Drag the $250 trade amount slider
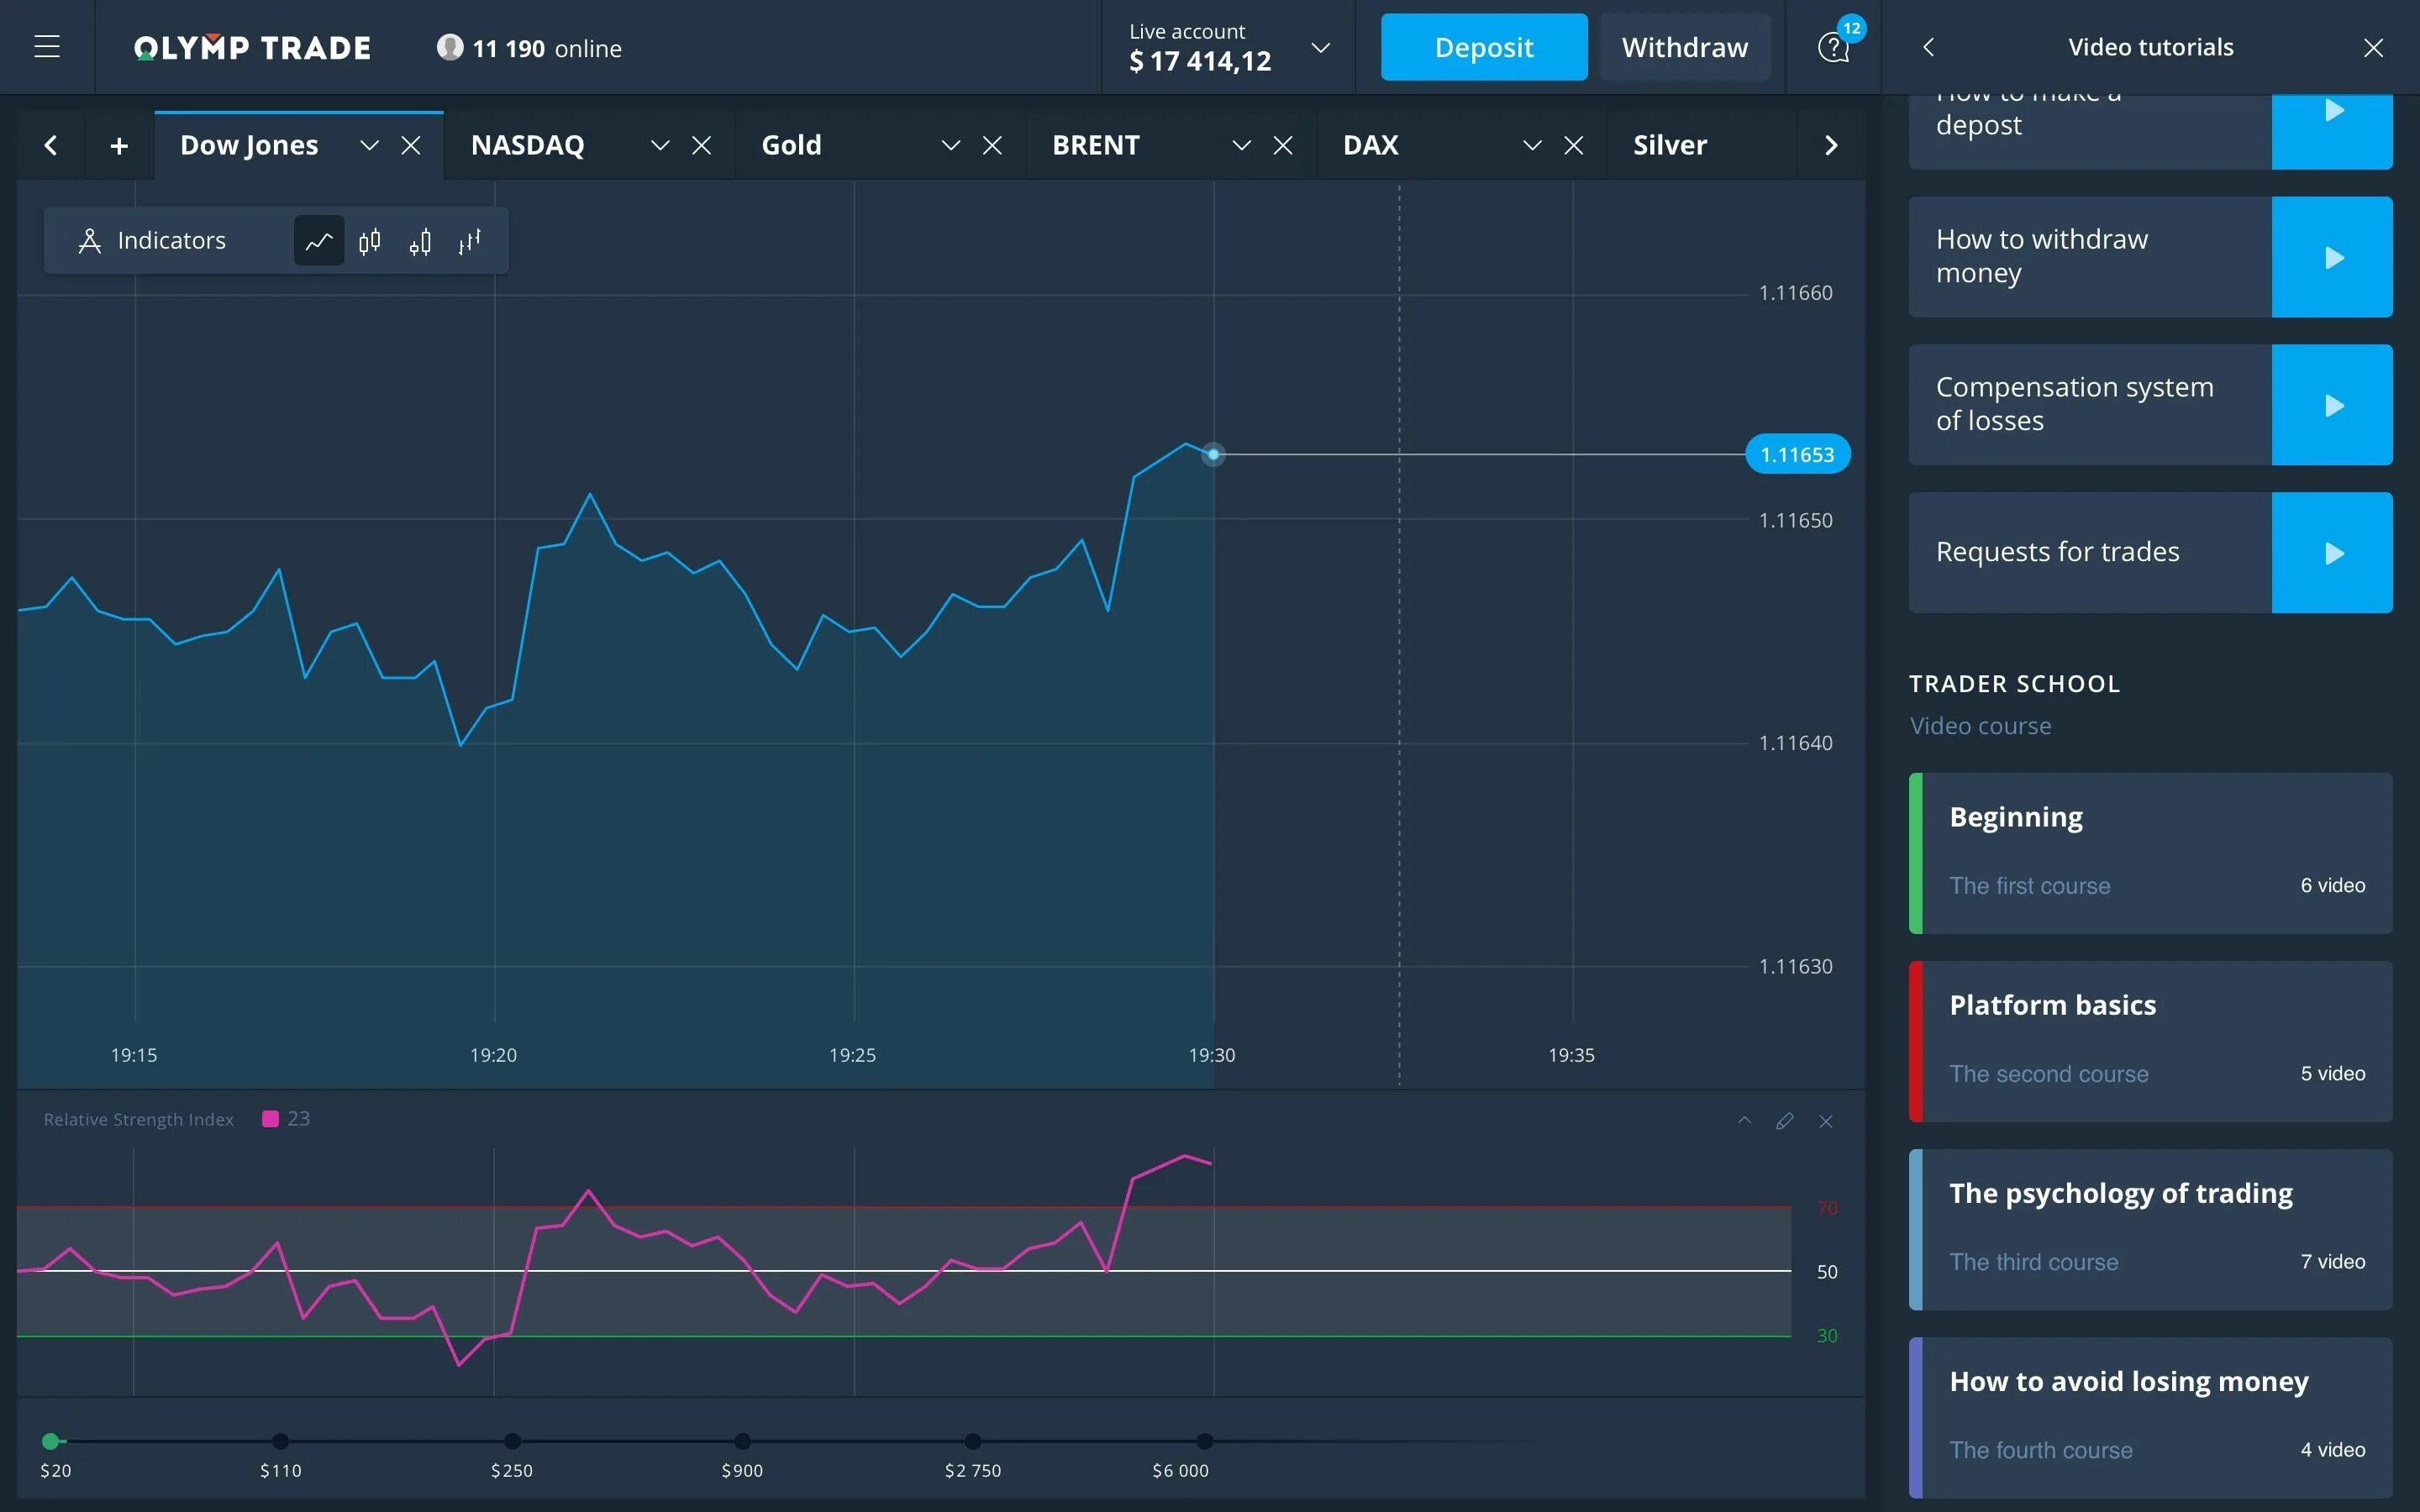The width and height of the screenshot is (2420, 1512). point(513,1439)
